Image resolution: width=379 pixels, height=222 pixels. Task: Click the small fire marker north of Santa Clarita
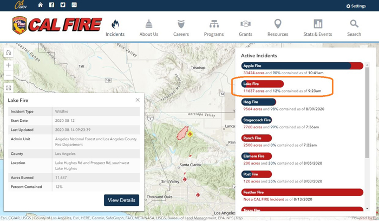coord(190,156)
